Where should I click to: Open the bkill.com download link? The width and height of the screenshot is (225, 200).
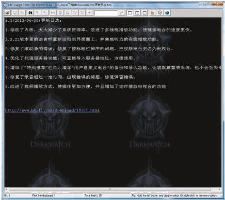[52, 110]
